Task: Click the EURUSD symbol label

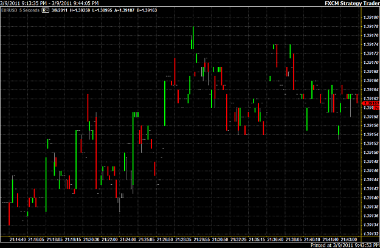Action: [9, 10]
